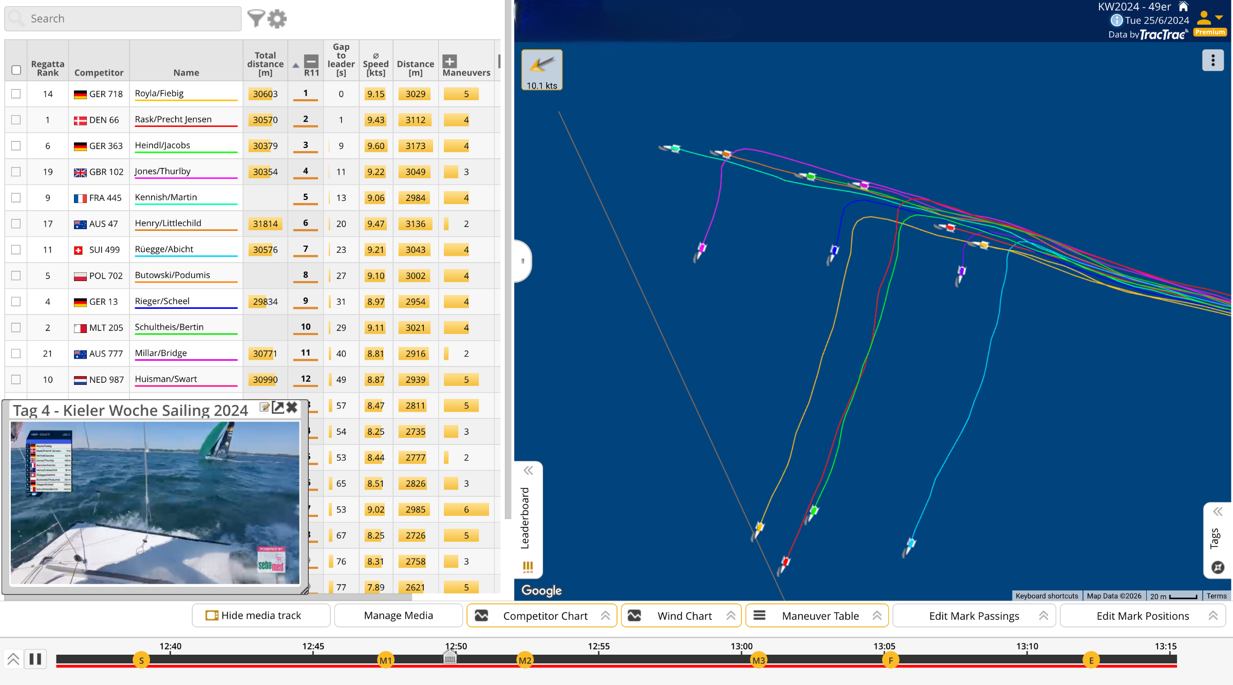
Task: Open the leaderboard filter funnel icon
Action: click(x=256, y=18)
